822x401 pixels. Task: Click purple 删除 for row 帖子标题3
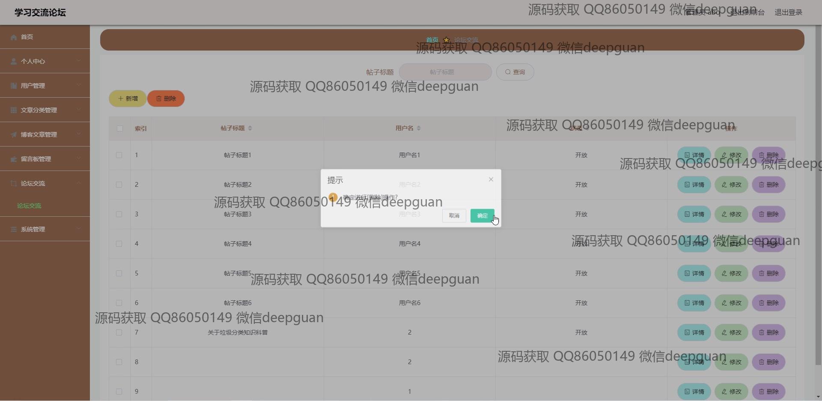click(x=768, y=214)
